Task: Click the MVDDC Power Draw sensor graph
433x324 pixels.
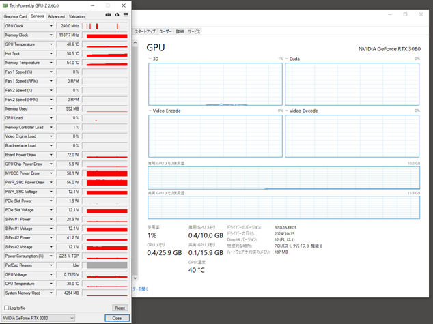Action: point(105,173)
